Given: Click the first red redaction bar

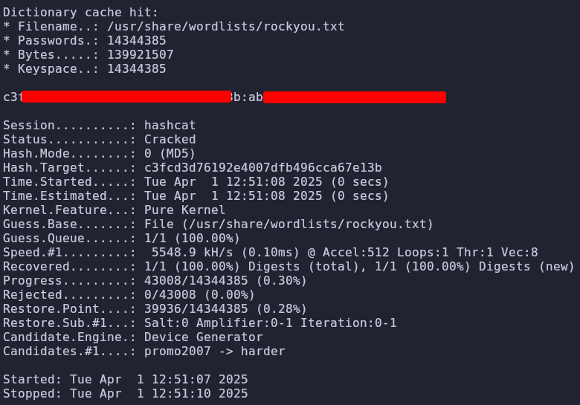Looking at the screenshot, I should coord(126,97).
